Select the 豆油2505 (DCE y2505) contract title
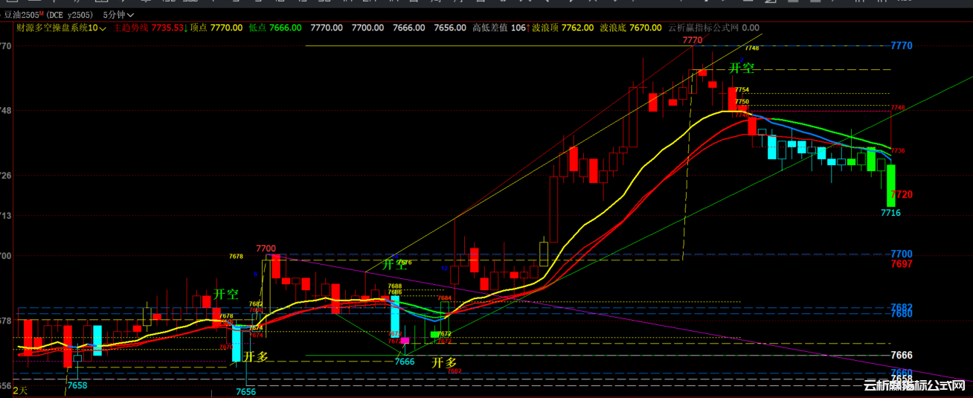 pyautogui.click(x=51, y=15)
